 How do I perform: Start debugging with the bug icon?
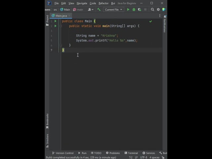(x=134, y=10)
